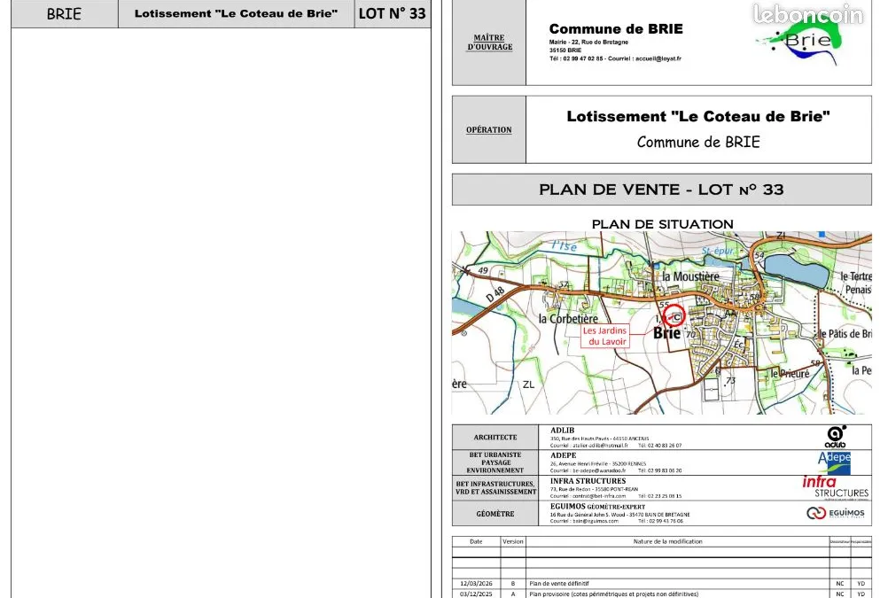This screenshot has height=598, width=880.
Task: Select the "ADEPE" company name
Action: [x=563, y=455]
